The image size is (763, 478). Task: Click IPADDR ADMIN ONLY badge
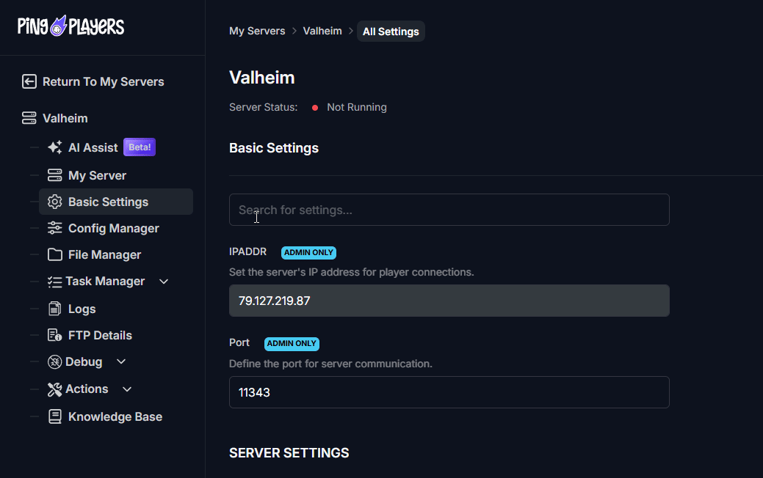tap(308, 253)
